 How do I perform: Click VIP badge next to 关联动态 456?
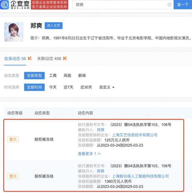point(65,58)
